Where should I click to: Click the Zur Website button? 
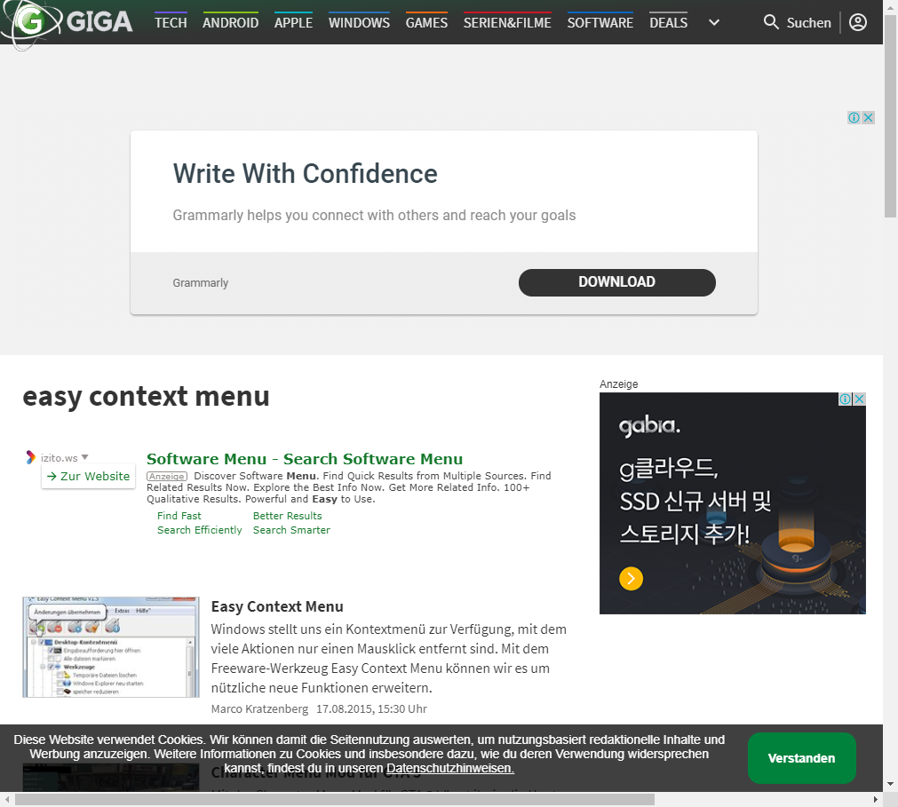[88, 476]
